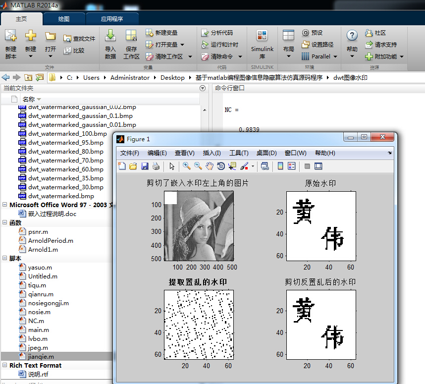This screenshot has height=384, width=425.
Task: Select the Pan hand tool in Figure 1
Action: click(x=209, y=166)
